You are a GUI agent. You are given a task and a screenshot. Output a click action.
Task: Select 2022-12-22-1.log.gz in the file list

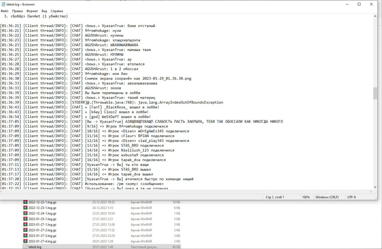pos(42,202)
